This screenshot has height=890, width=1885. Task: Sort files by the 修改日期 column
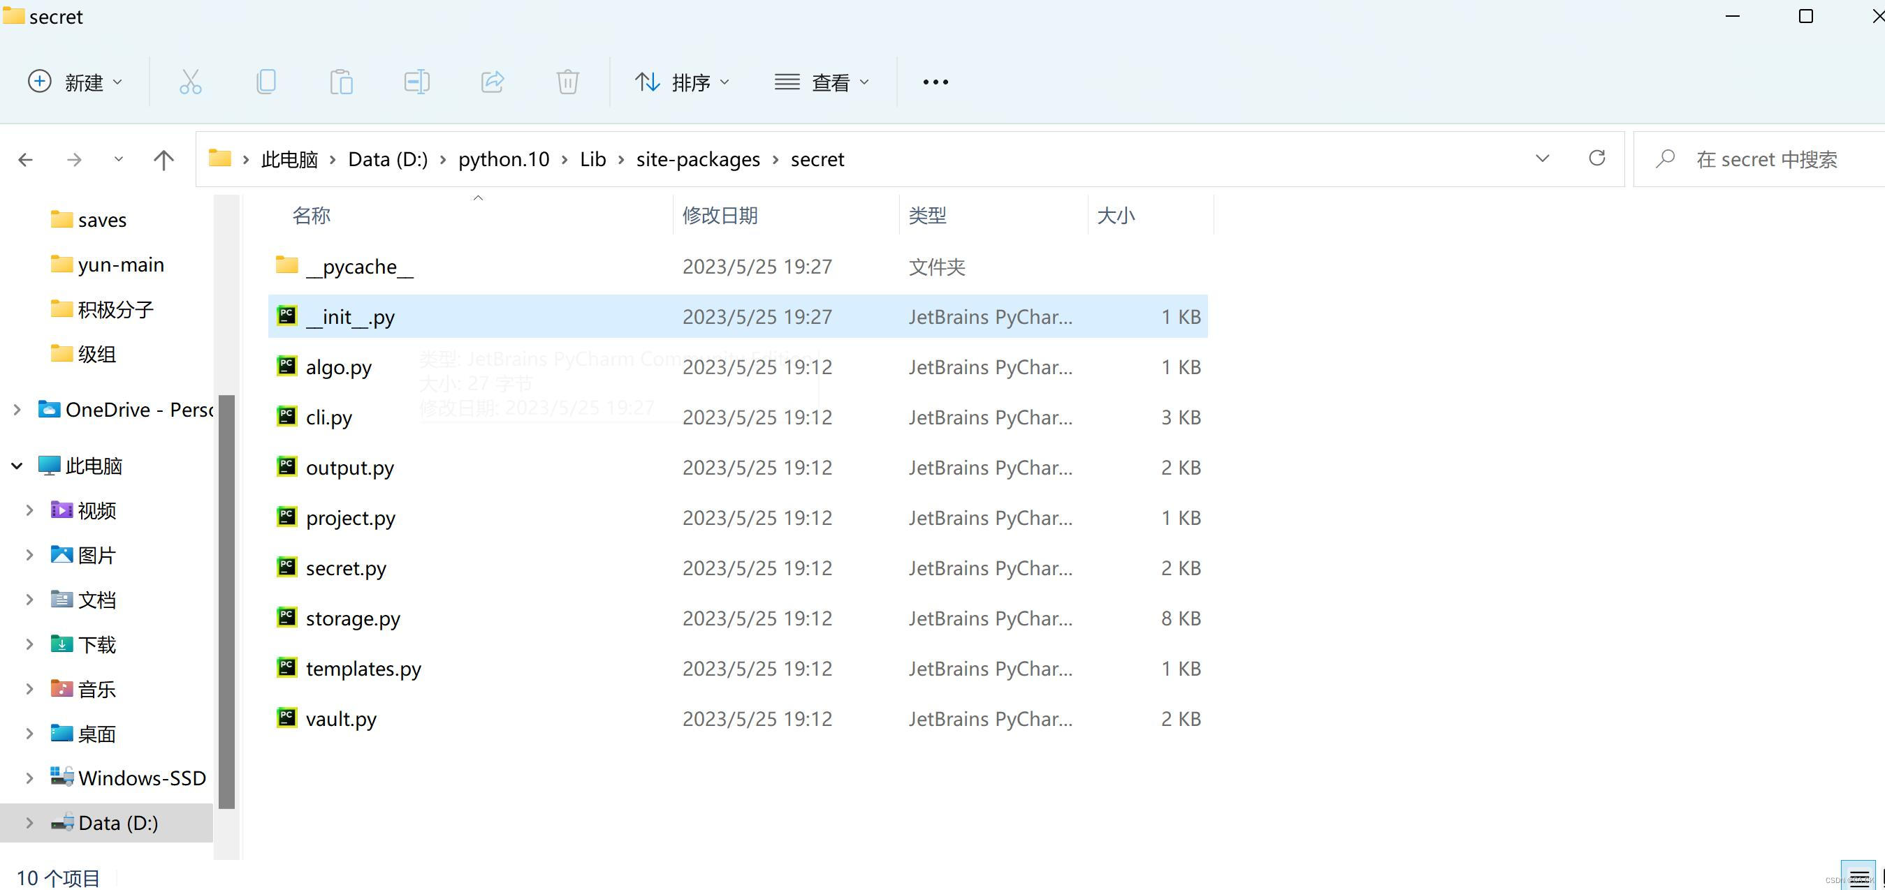tap(720, 214)
